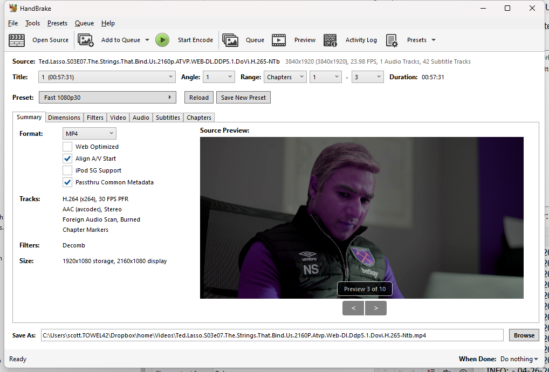Image resolution: width=549 pixels, height=372 pixels.
Task: Switch to the Subtitles tab
Action: click(x=168, y=118)
